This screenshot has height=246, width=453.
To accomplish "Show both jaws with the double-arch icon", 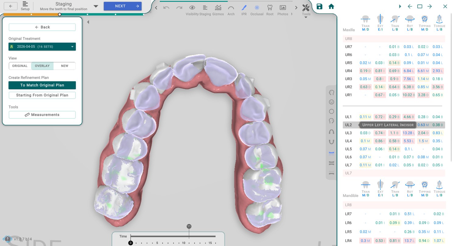I will (332, 163).
